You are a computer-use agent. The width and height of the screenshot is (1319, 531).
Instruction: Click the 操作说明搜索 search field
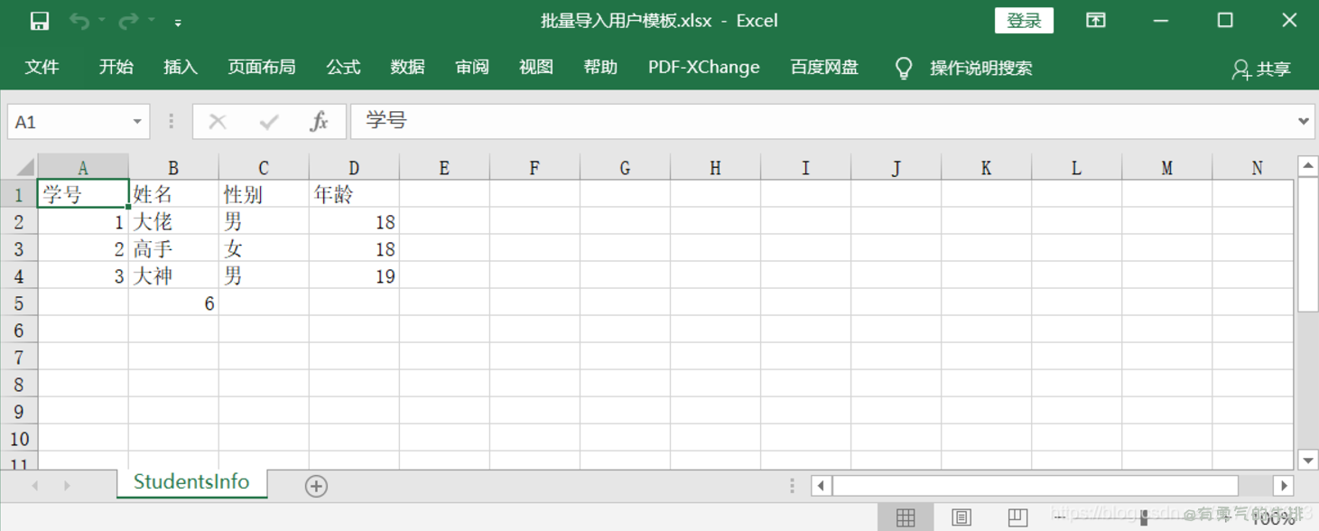[980, 68]
